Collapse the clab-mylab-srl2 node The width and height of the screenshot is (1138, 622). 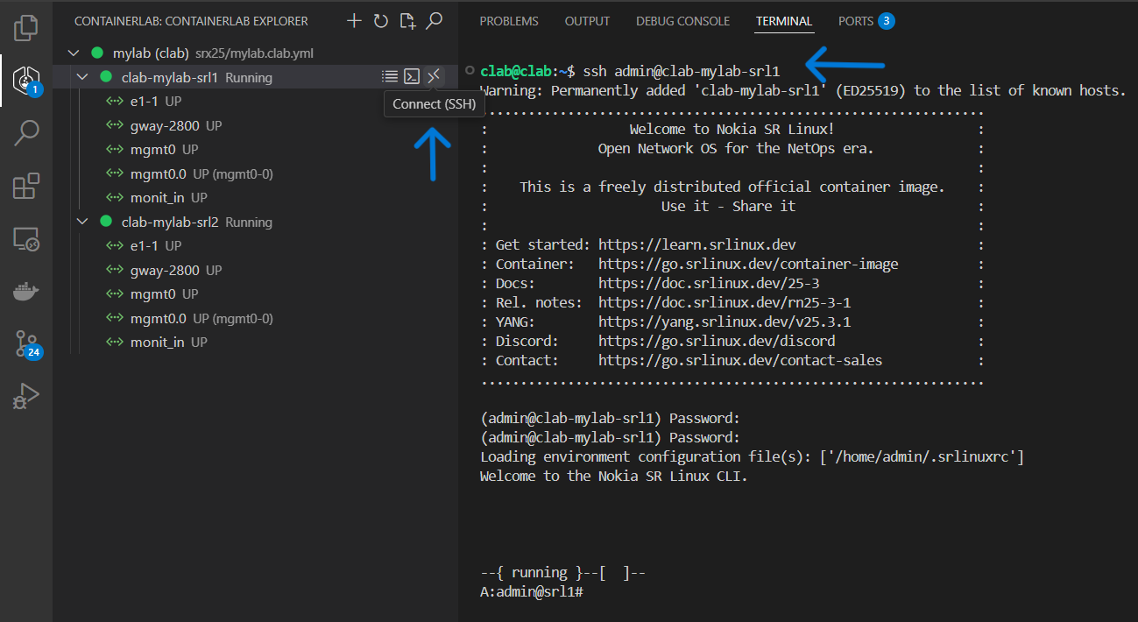[83, 223]
